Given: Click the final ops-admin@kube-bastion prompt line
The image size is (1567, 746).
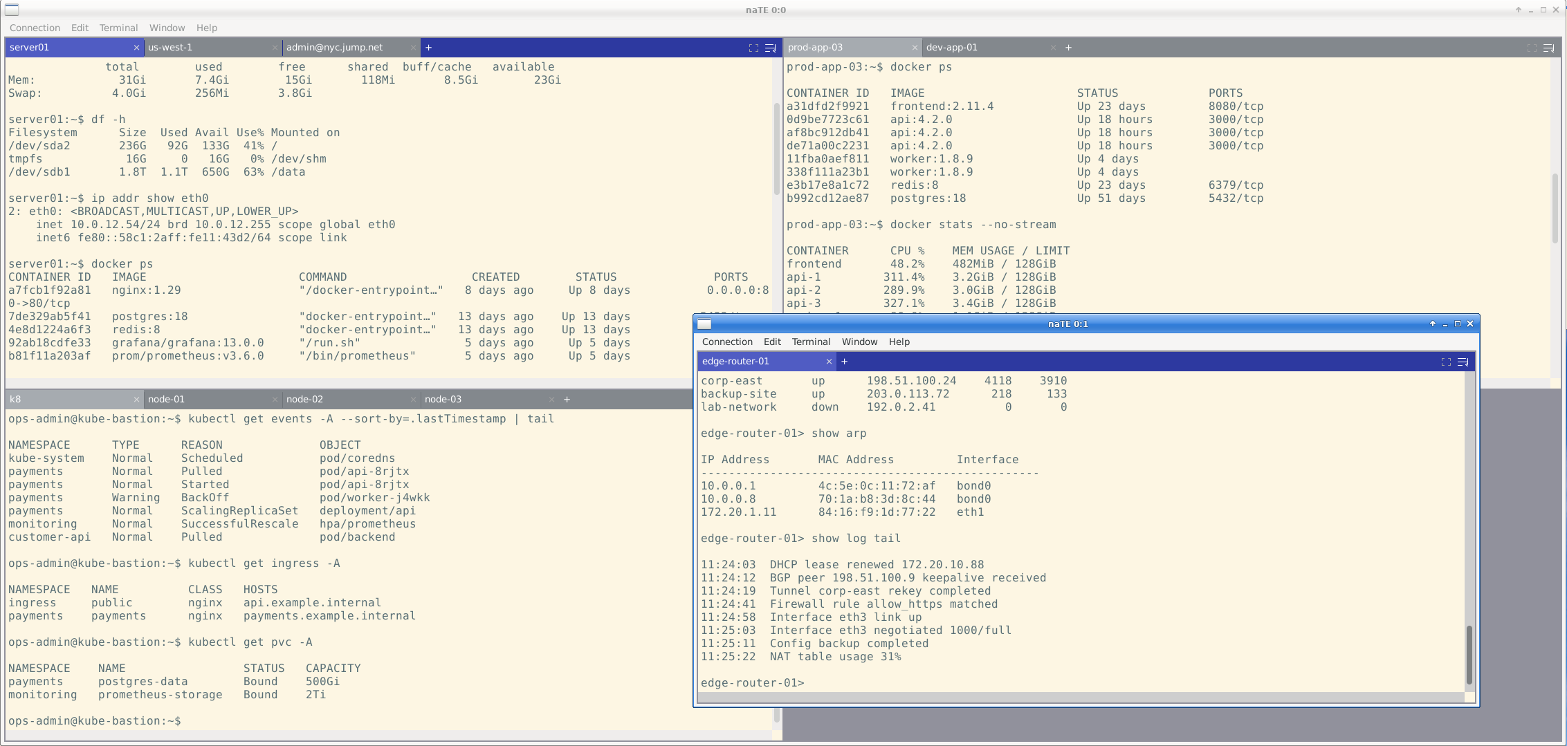Looking at the screenshot, I should coord(95,721).
